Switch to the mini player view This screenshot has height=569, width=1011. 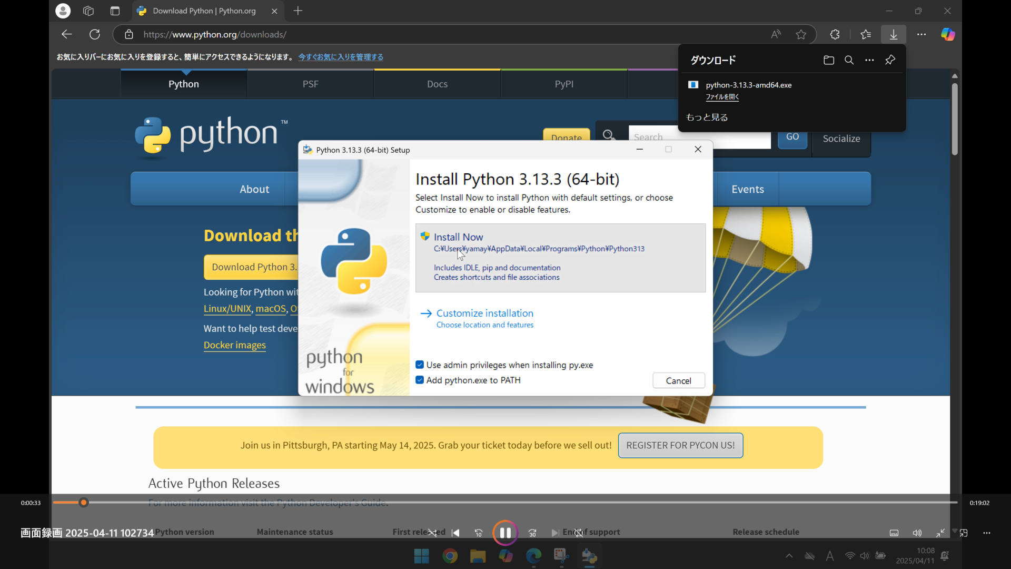964,533
